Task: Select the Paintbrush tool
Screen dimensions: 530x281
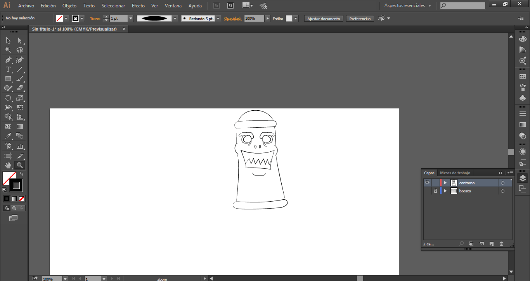Action: point(20,79)
